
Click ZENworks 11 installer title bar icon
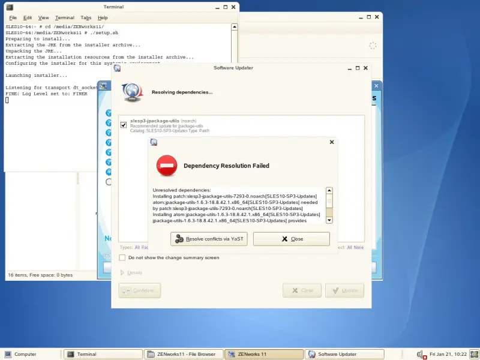pyautogui.click(x=103, y=86)
